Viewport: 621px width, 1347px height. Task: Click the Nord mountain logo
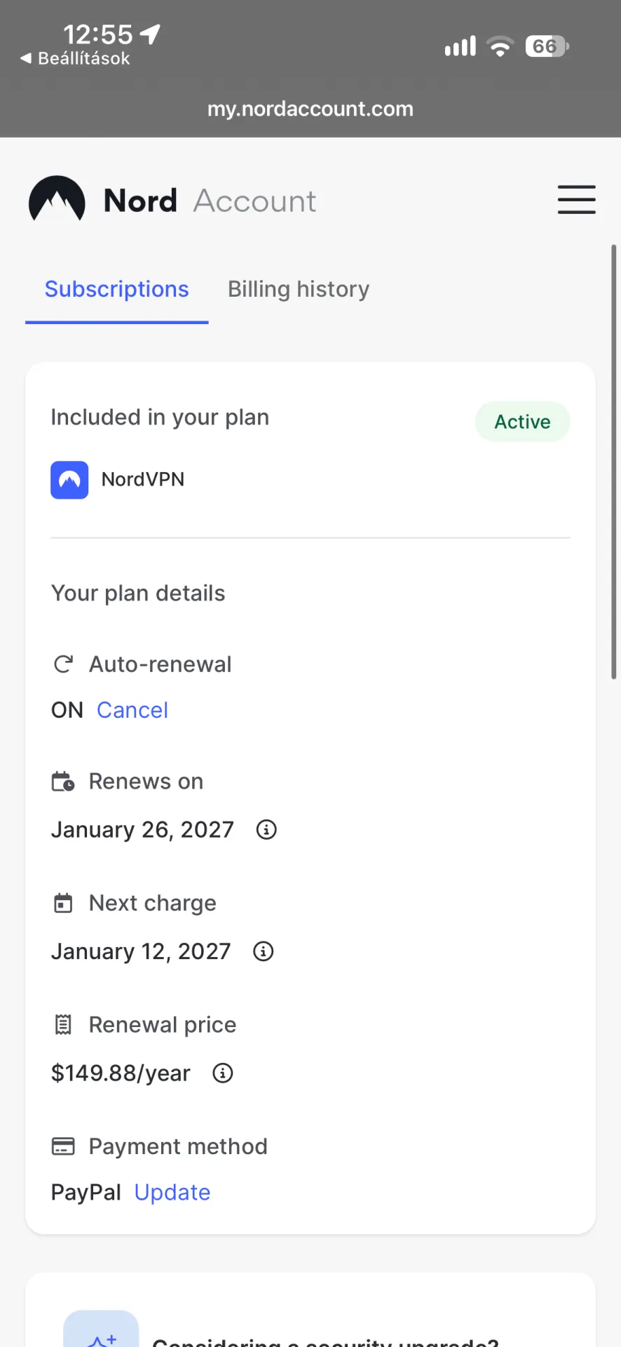click(57, 199)
